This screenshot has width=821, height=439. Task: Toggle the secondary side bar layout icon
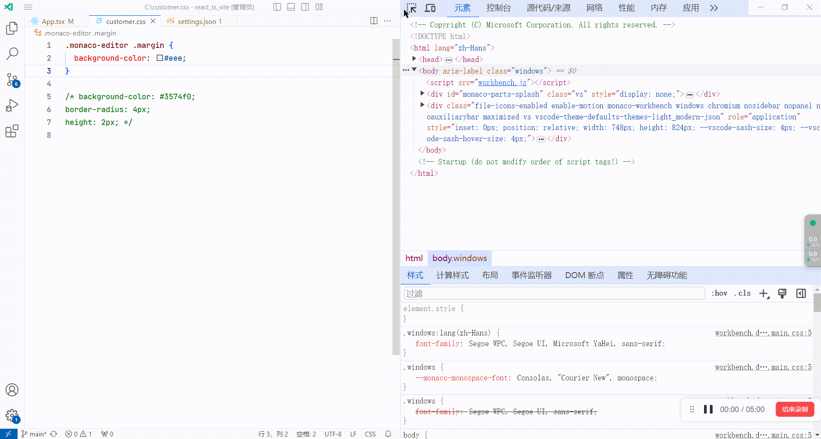(305, 7)
